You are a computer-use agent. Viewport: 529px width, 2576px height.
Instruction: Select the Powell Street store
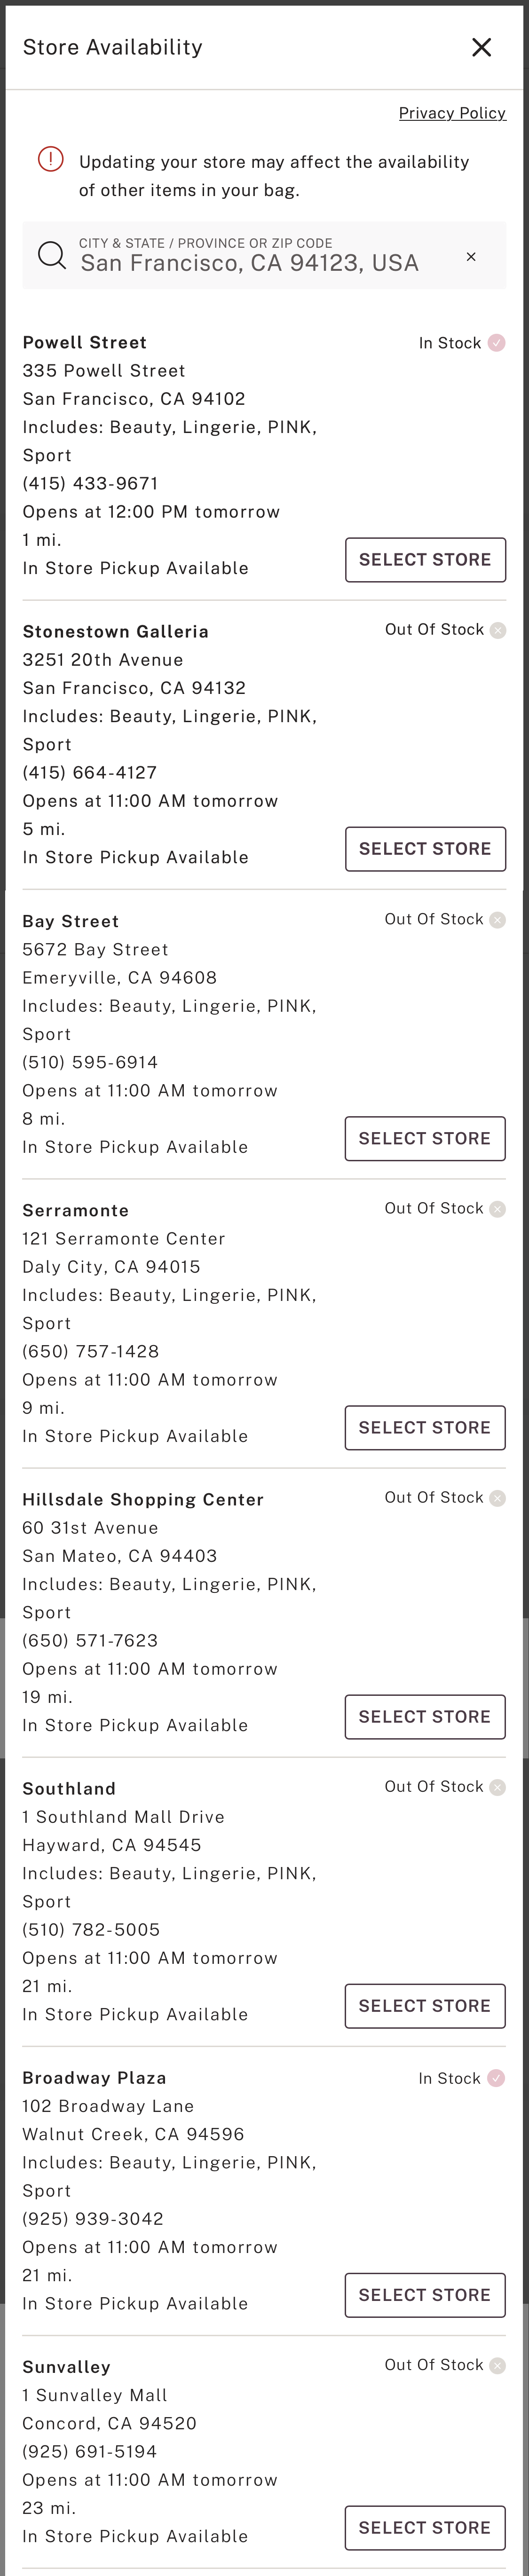point(425,559)
